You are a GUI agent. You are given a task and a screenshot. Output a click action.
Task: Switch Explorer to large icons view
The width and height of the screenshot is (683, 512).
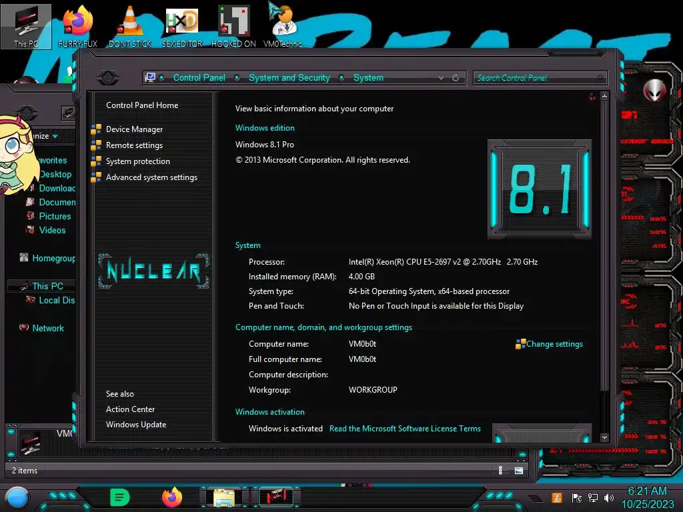[x=519, y=470]
